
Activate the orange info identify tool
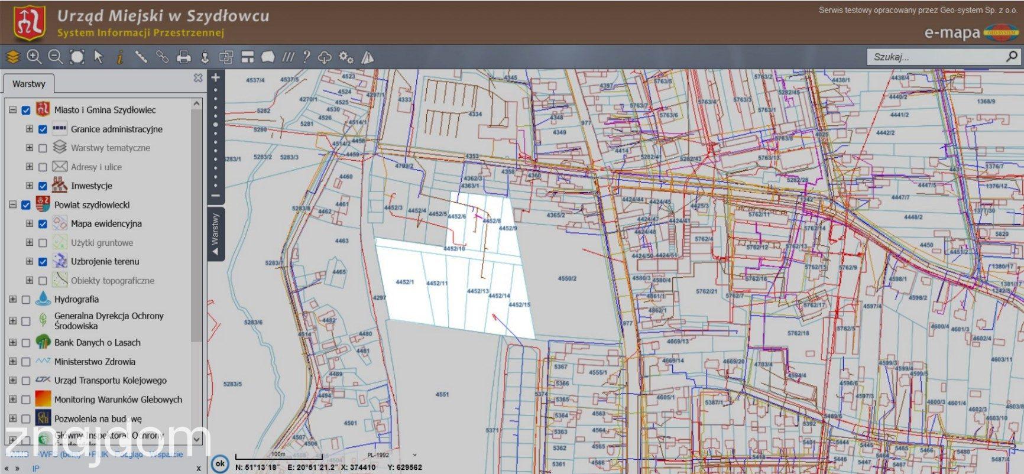(x=120, y=57)
